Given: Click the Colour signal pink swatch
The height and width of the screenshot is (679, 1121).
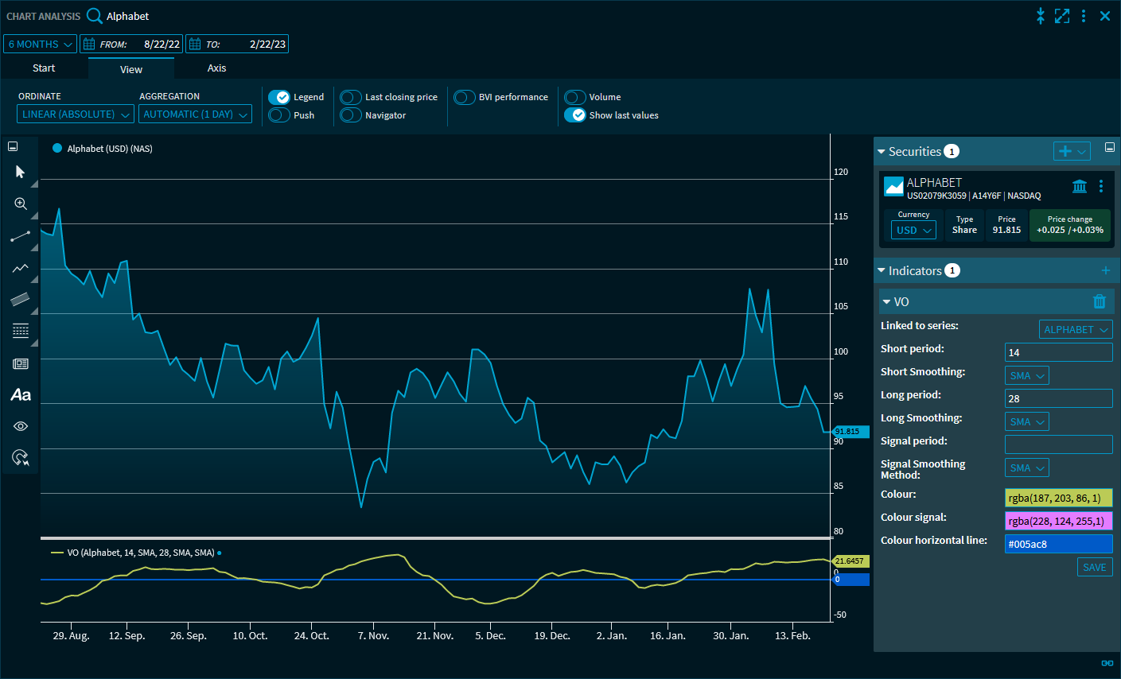Looking at the screenshot, I should (1058, 521).
